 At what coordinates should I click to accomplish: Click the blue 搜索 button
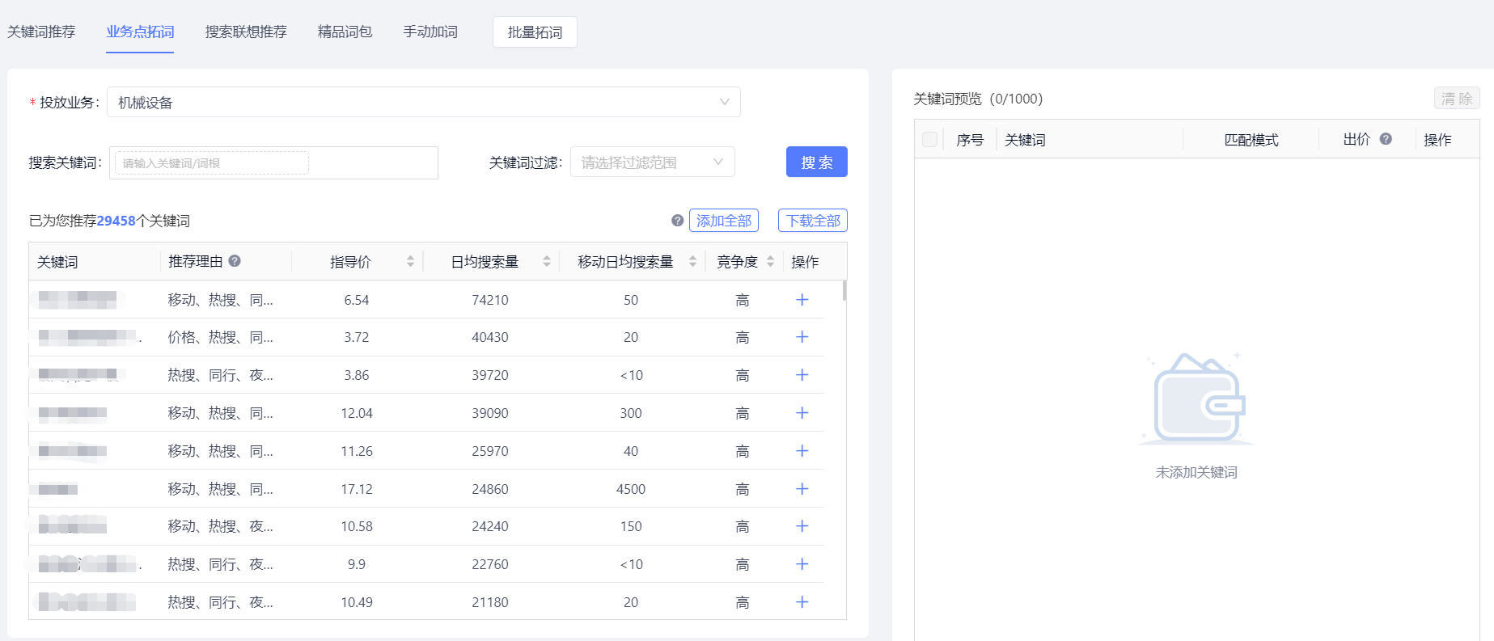point(817,162)
